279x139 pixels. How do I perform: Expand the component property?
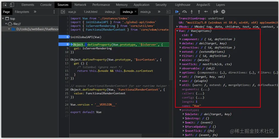pos(181,39)
